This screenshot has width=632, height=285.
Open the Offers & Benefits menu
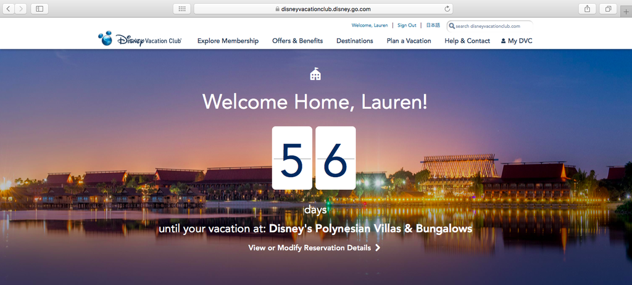[x=297, y=41]
